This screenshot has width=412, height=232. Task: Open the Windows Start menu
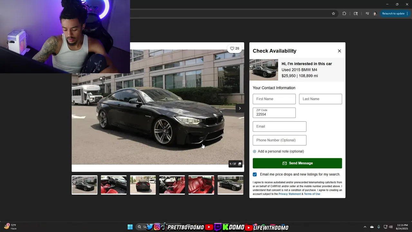click(x=130, y=227)
